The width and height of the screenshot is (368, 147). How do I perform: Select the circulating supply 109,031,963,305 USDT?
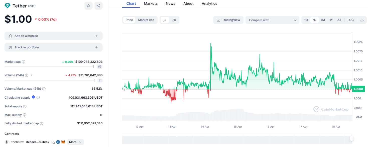(x=86, y=98)
